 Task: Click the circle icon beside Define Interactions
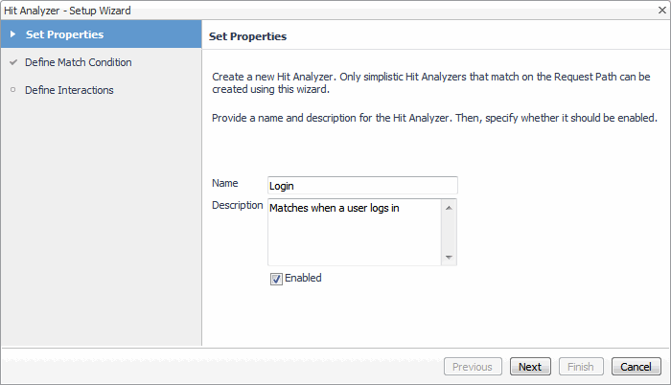click(x=12, y=90)
